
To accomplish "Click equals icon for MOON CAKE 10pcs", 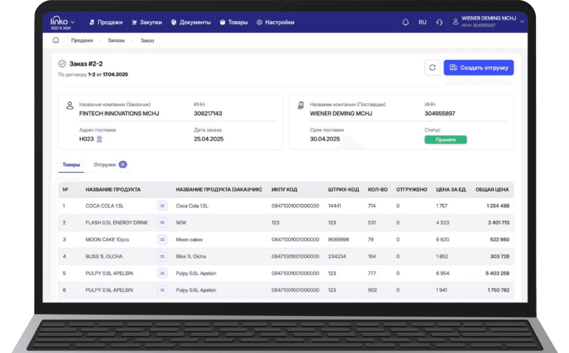I will click(x=162, y=240).
